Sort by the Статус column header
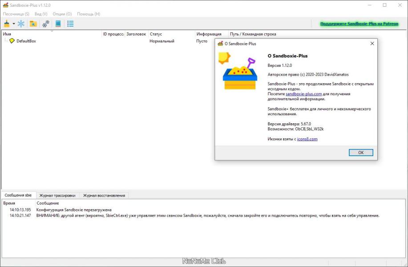 click(171, 34)
